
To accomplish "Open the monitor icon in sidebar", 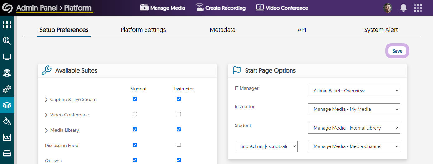I will (7, 57).
